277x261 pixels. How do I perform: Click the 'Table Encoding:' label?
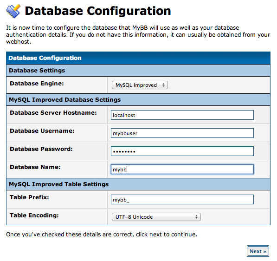tap(34, 215)
